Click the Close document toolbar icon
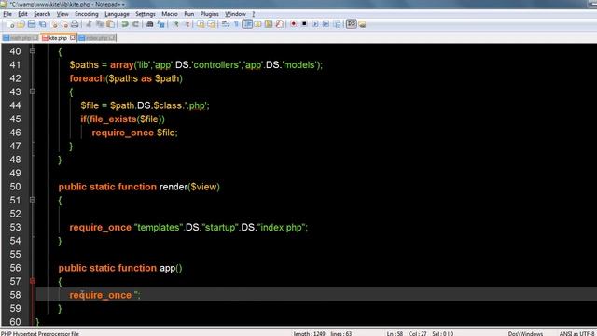Image resolution: width=597 pixels, height=336 pixels. pos(54,24)
